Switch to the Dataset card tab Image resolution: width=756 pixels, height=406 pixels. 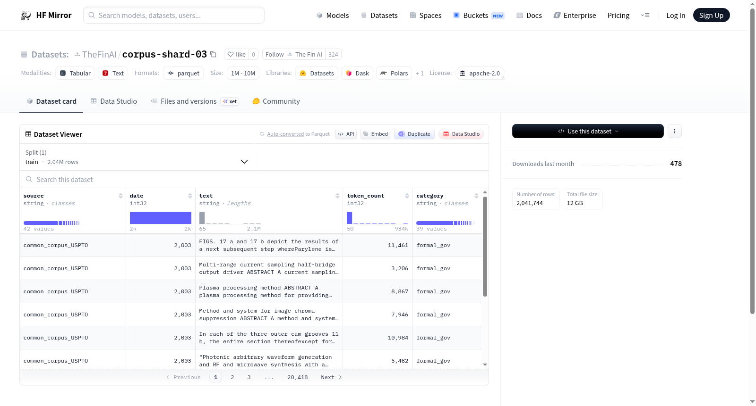(x=51, y=101)
